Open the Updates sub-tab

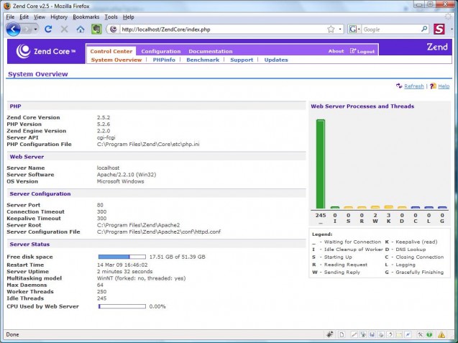(x=276, y=60)
